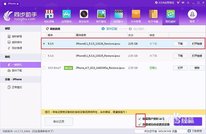Viewport: 206px width, 134px height.
Task: Click iPhone_4.7_10.0_14A5345a_Restore.ipsw file name
Action: point(100,68)
